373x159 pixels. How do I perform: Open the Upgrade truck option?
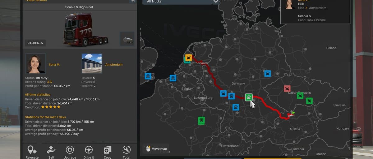(x=70, y=152)
